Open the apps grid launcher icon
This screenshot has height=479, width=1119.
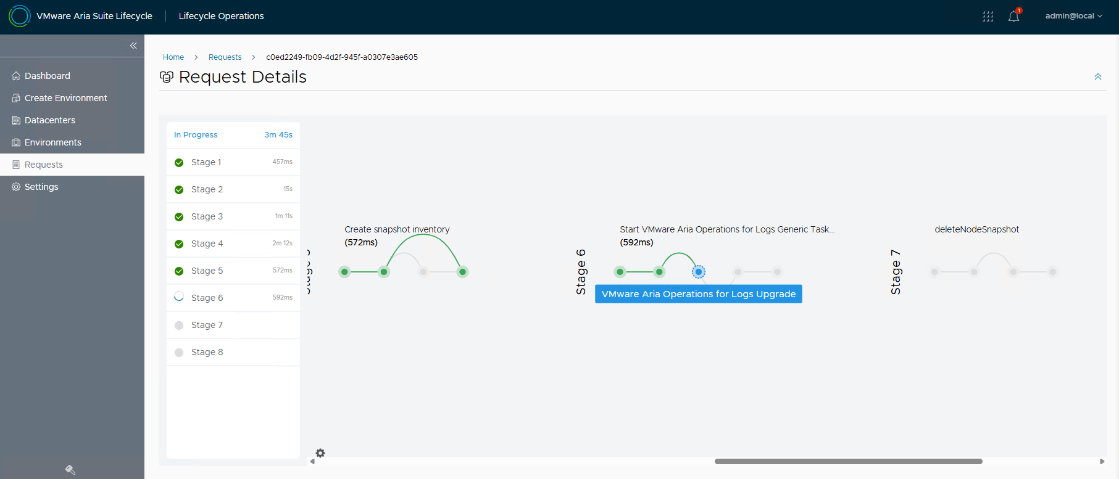(988, 17)
